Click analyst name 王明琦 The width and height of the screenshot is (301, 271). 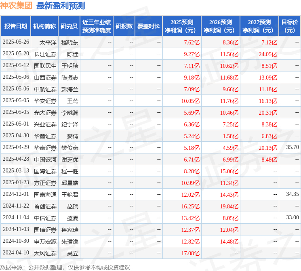(70, 66)
